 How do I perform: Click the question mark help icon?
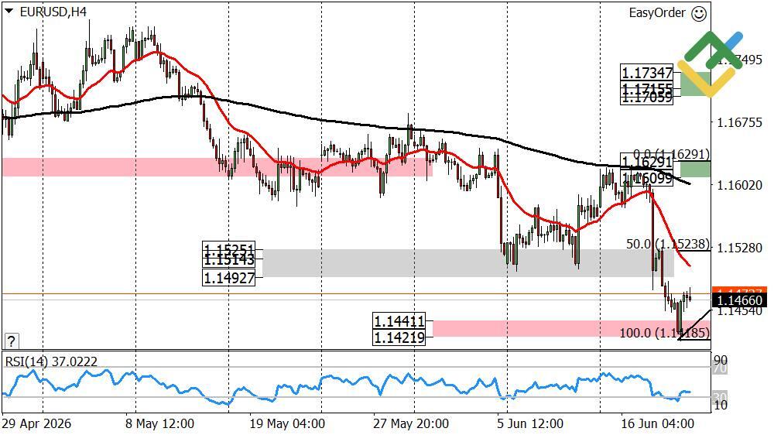point(12,341)
